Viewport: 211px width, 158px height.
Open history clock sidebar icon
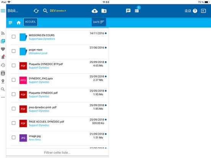pyautogui.click(x=3, y=65)
